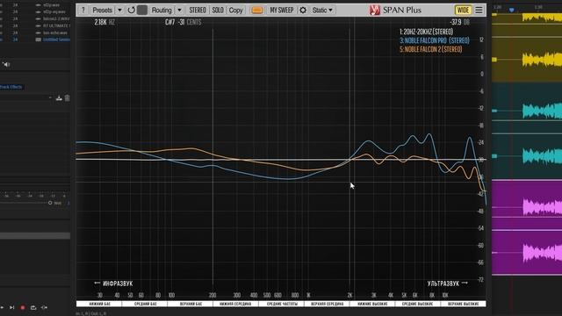Toggle the orange hide-meters indicator button
562x316 pixels.
[x=256, y=10]
